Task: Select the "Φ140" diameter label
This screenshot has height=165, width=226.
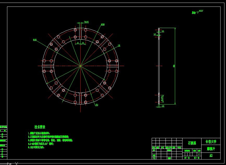Action: pyautogui.click(x=35, y=40)
